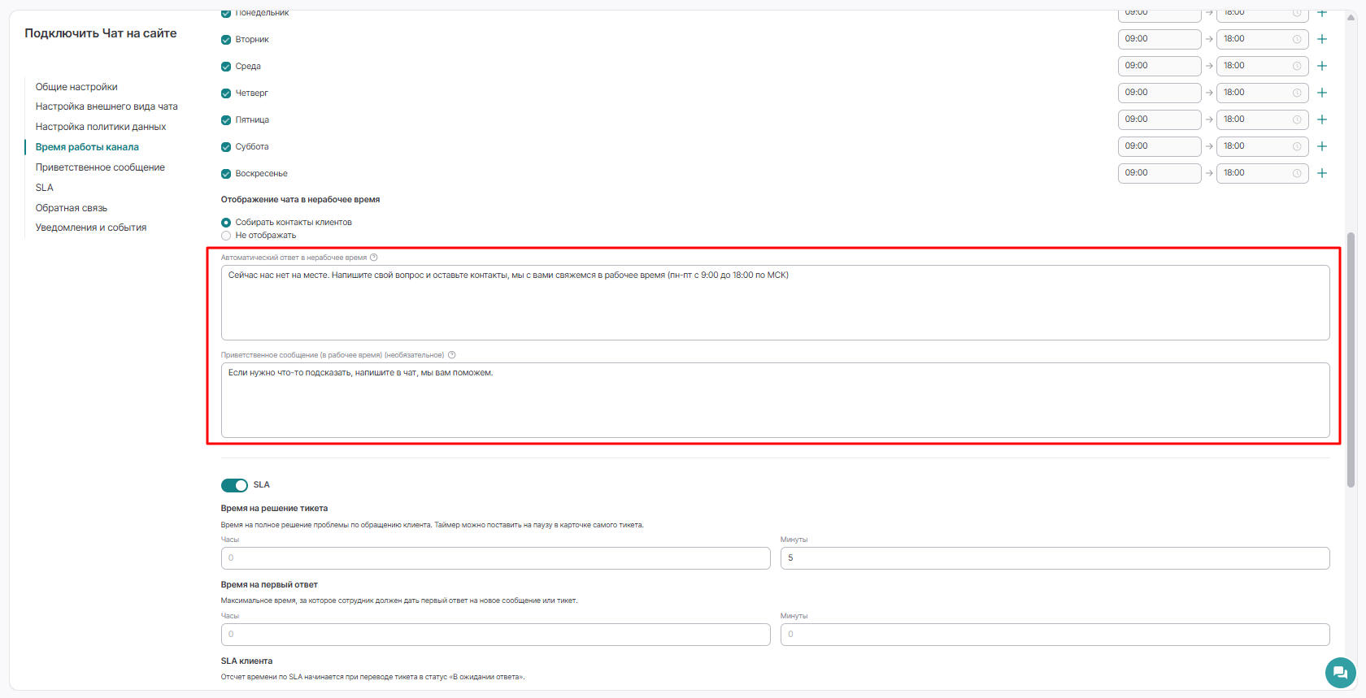Select the Не отображать radio option
The width and height of the screenshot is (1366, 698).
[x=226, y=236]
